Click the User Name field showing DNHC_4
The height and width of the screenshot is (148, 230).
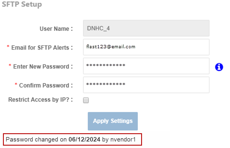146,28
